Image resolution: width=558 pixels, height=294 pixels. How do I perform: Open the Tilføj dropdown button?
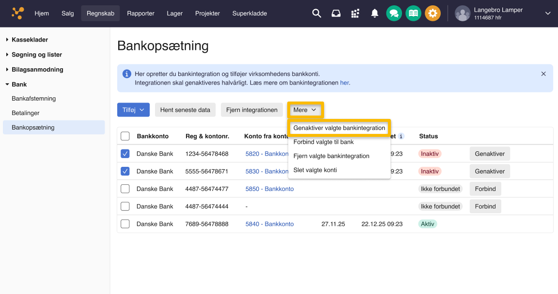click(x=133, y=110)
